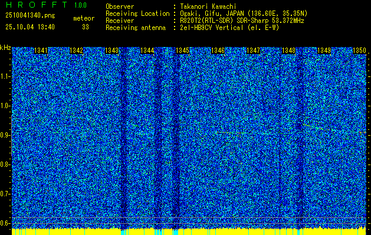This screenshot has width=371, height=235.
Task: Click the 0.9 kHz axis label
Action: [4, 135]
